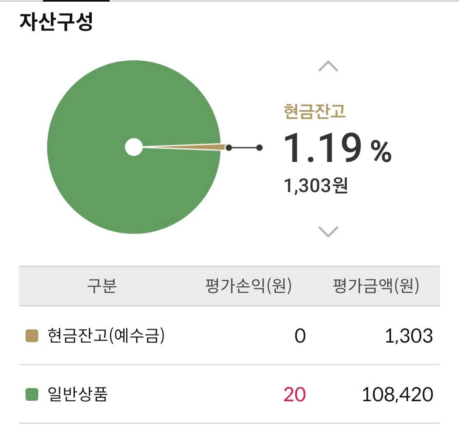
Task: Click the white center of the pie chart
Action: tap(134, 147)
